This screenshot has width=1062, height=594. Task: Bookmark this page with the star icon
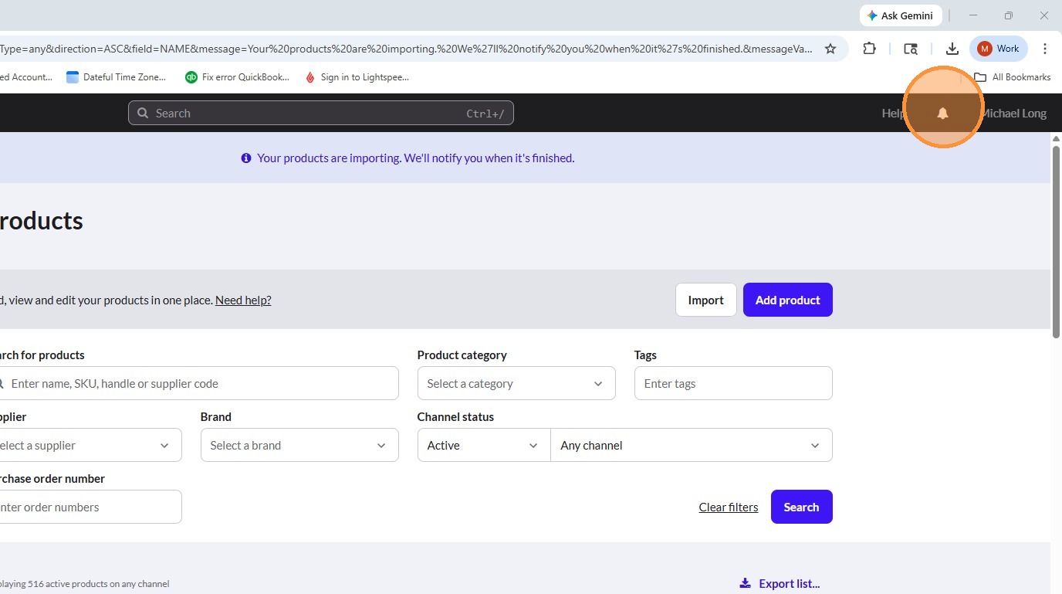(830, 49)
